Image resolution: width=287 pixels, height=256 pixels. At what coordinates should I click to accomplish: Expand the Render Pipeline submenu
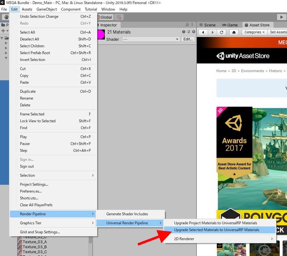click(53, 214)
